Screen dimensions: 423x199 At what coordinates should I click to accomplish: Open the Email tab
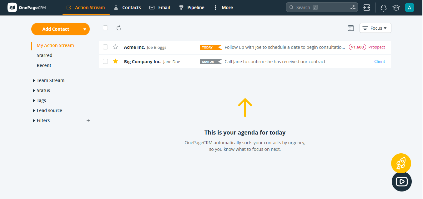click(159, 8)
